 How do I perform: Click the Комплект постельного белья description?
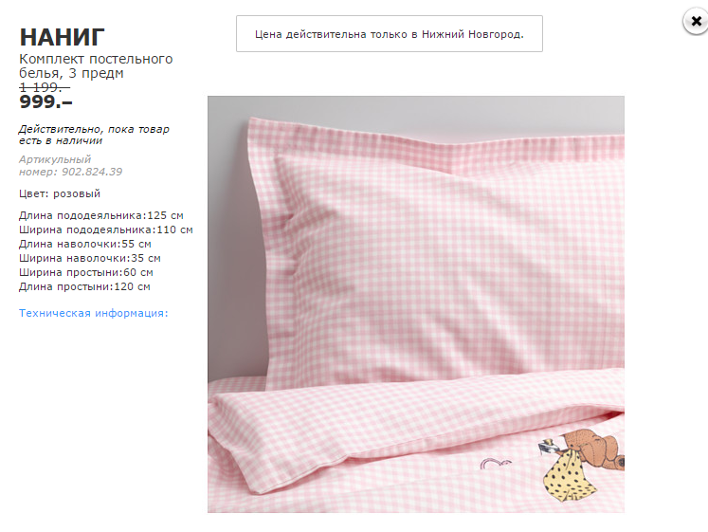click(x=96, y=66)
